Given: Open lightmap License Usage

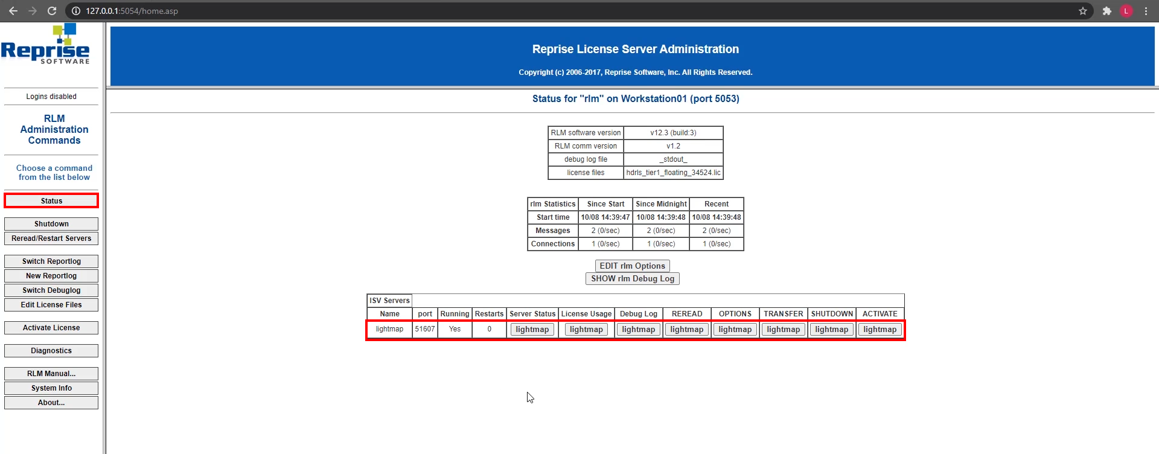Looking at the screenshot, I should pos(586,329).
